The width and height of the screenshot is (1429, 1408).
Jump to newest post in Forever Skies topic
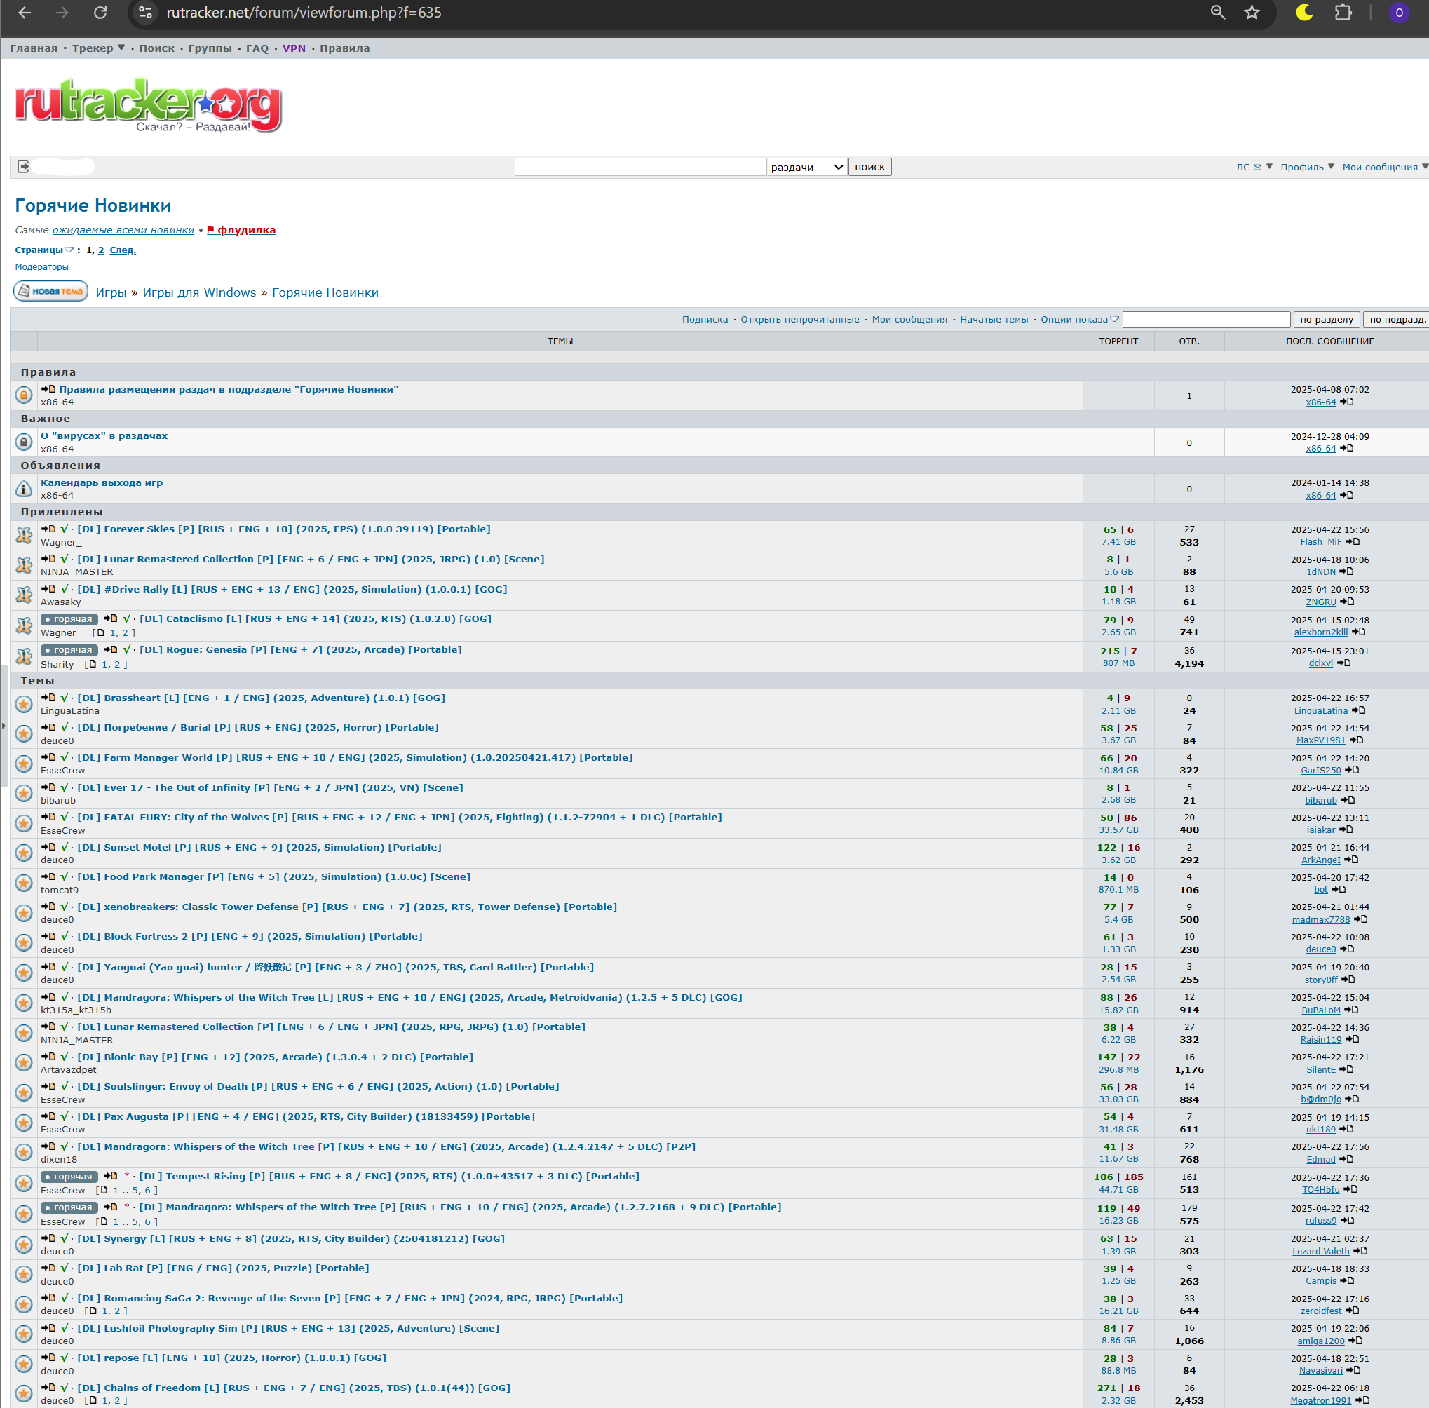coord(48,529)
